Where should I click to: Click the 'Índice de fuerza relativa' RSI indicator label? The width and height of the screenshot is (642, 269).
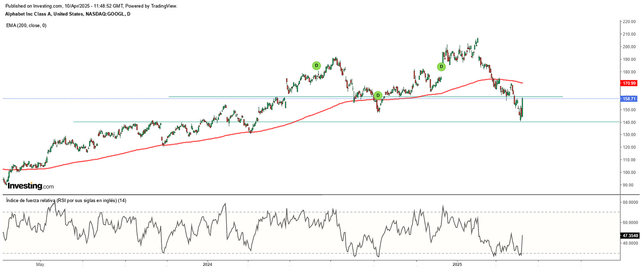click(66, 200)
